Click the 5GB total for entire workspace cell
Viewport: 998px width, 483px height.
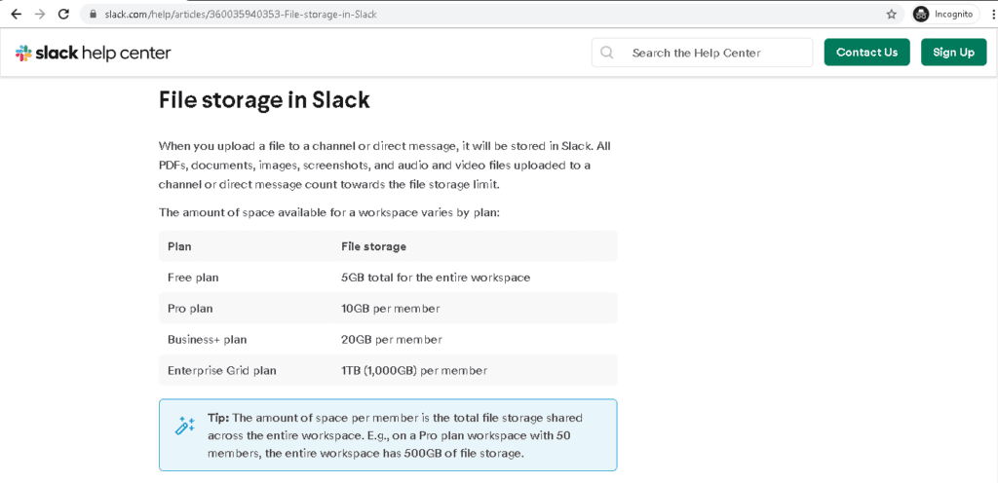pos(436,278)
